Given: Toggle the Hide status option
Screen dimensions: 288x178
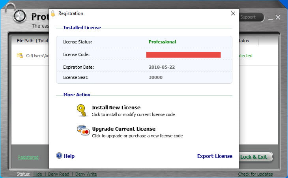Looking at the screenshot, I should point(37,174).
